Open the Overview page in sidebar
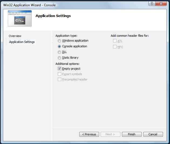Image resolution: width=170 pixels, height=144 pixels. click(x=15, y=36)
